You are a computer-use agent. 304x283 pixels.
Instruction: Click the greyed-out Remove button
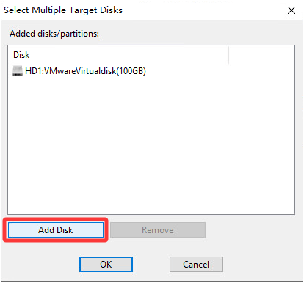[x=158, y=230]
